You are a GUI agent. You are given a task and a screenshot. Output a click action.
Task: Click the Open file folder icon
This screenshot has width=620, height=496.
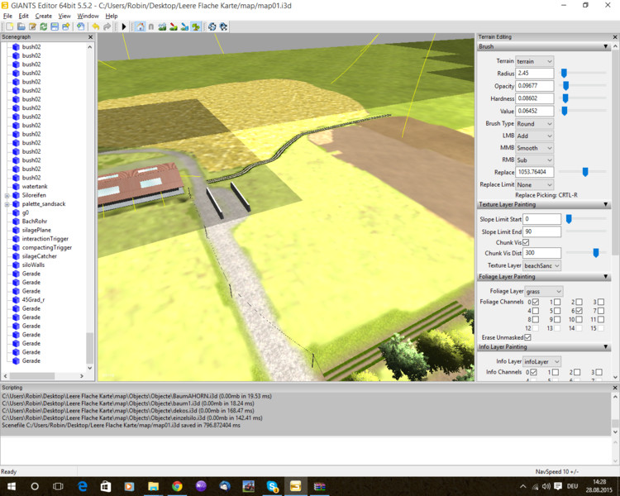pos(21,26)
